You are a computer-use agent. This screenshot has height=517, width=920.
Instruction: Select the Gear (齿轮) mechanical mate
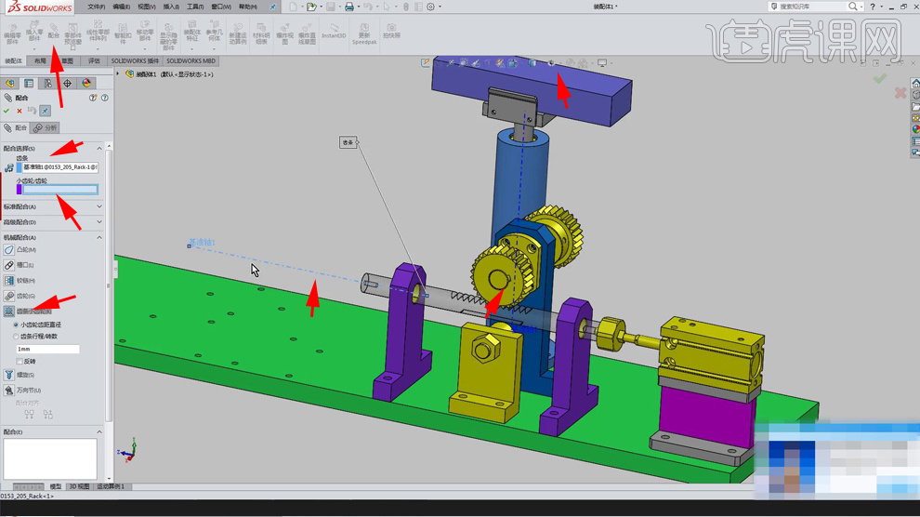8,296
